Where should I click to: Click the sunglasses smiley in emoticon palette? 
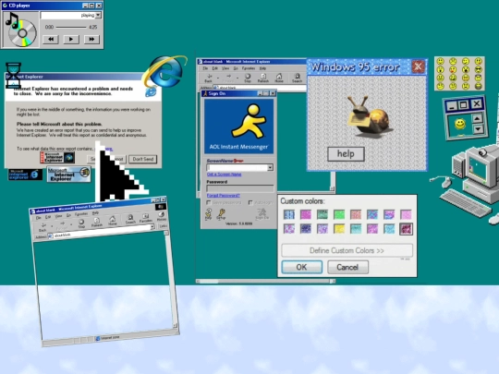pyautogui.click(x=479, y=69)
